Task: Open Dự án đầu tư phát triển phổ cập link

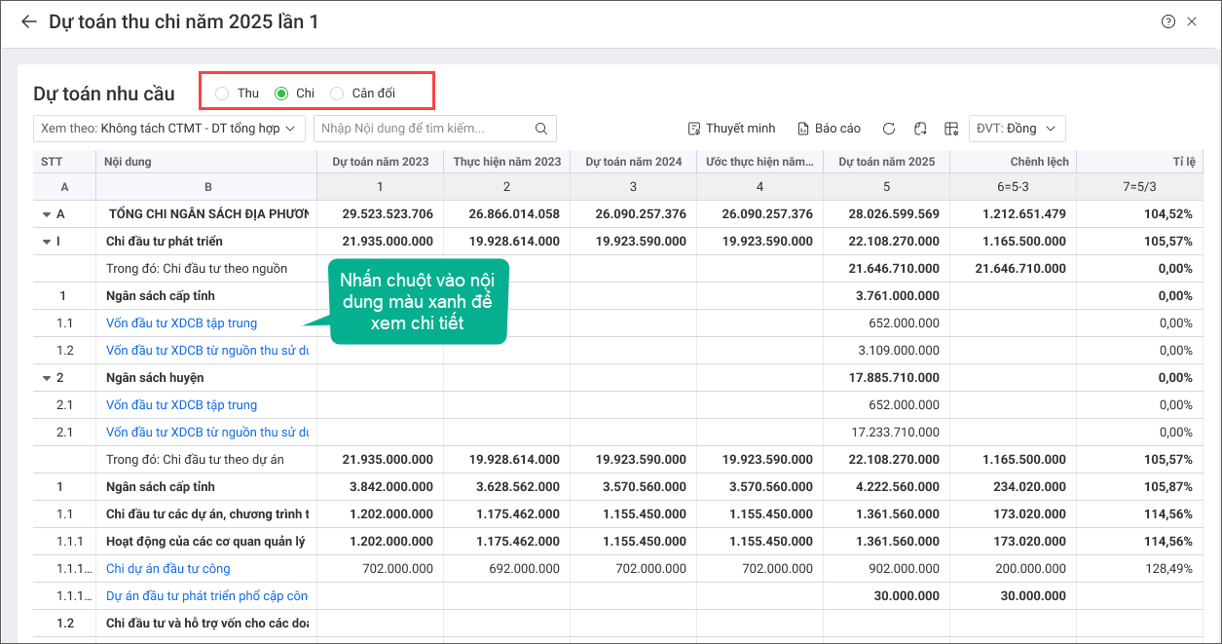Action: [206, 596]
